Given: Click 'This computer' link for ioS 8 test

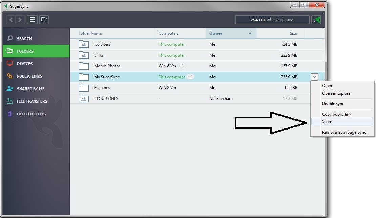Looking at the screenshot, I should point(171,44).
